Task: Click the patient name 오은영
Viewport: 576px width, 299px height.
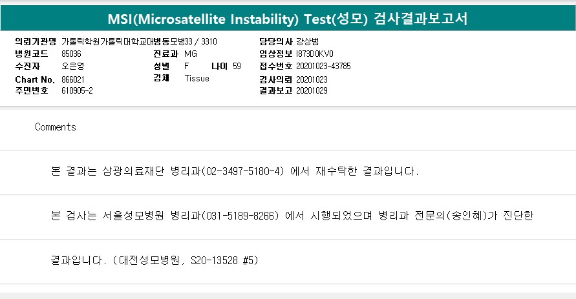Action: pyautogui.click(x=72, y=66)
